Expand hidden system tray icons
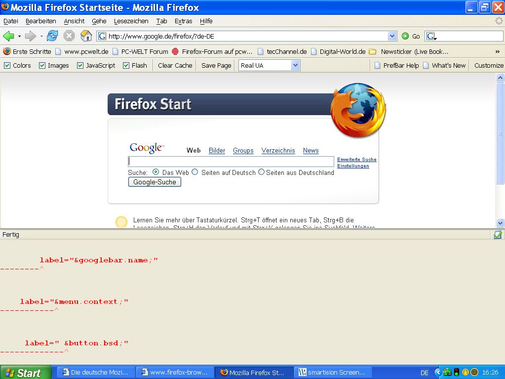Image resolution: width=505 pixels, height=379 pixels. click(438, 372)
